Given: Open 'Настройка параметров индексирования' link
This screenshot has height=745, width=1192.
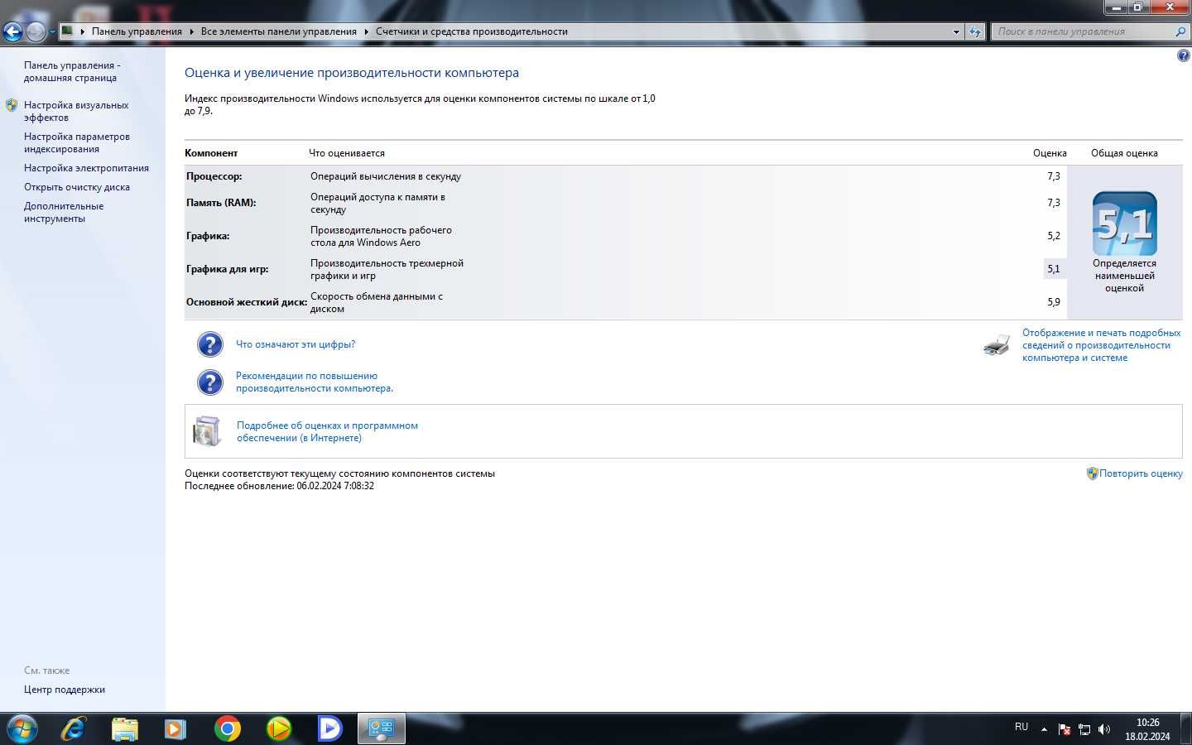Looking at the screenshot, I should [x=77, y=142].
